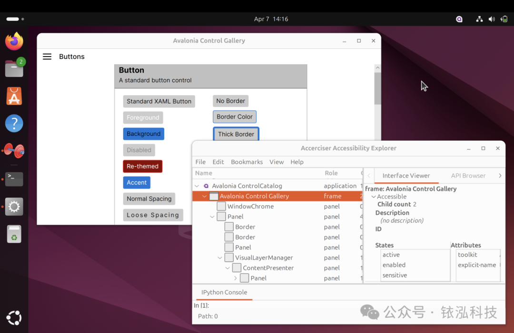Click the Accent button
Image resolution: width=514 pixels, height=333 pixels.
[x=137, y=182]
